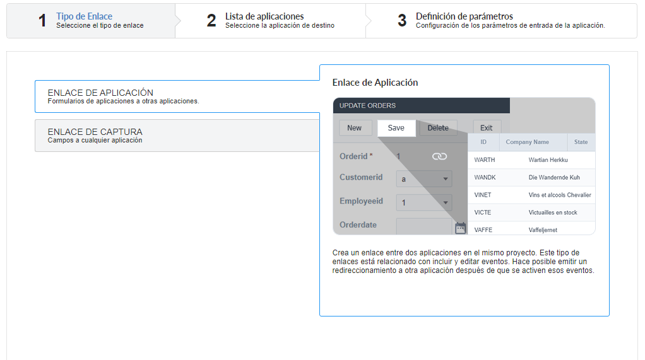
Task: Click the UPDATE ORDERS title bar text
Action: coord(367,106)
